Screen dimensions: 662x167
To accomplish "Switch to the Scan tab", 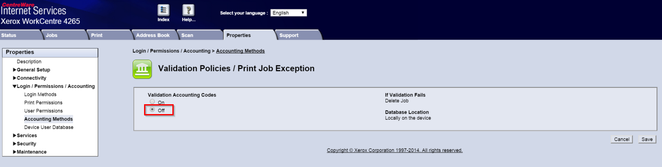I will tap(187, 35).
